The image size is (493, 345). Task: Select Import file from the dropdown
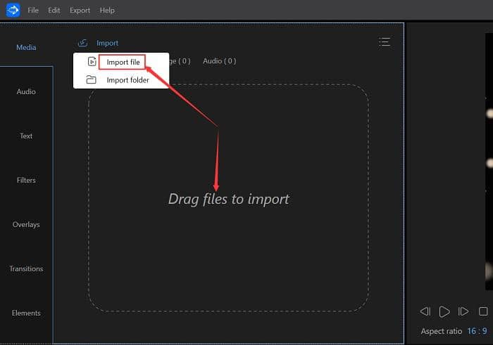(x=123, y=62)
